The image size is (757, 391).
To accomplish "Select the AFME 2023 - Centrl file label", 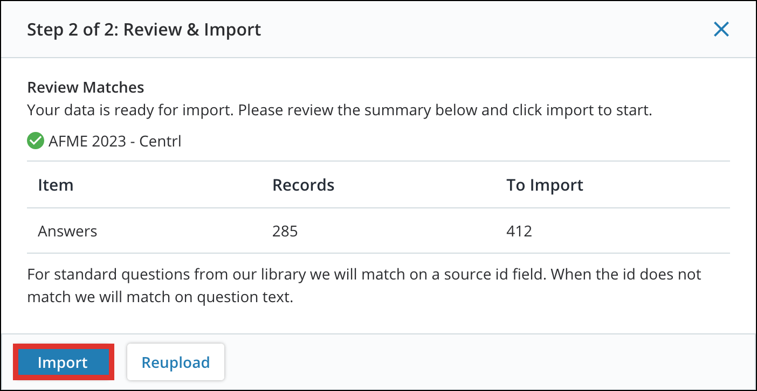I will pyautogui.click(x=114, y=141).
